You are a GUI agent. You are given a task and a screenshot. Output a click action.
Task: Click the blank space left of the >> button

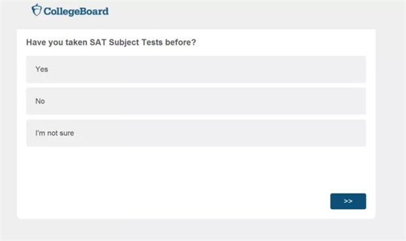point(181,201)
